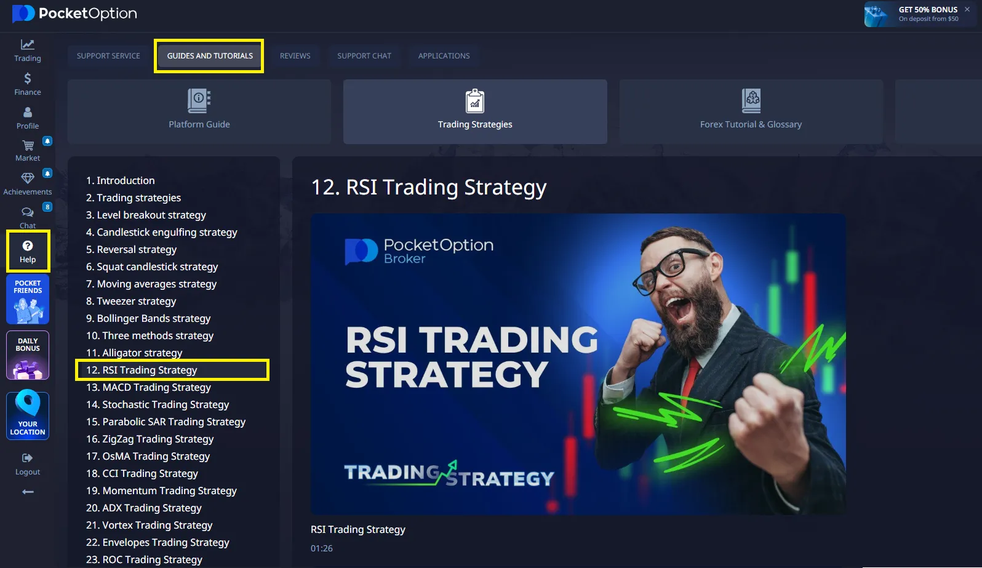Collapse sidebar with the left arrow
This screenshot has height=568, width=982.
pyautogui.click(x=28, y=492)
